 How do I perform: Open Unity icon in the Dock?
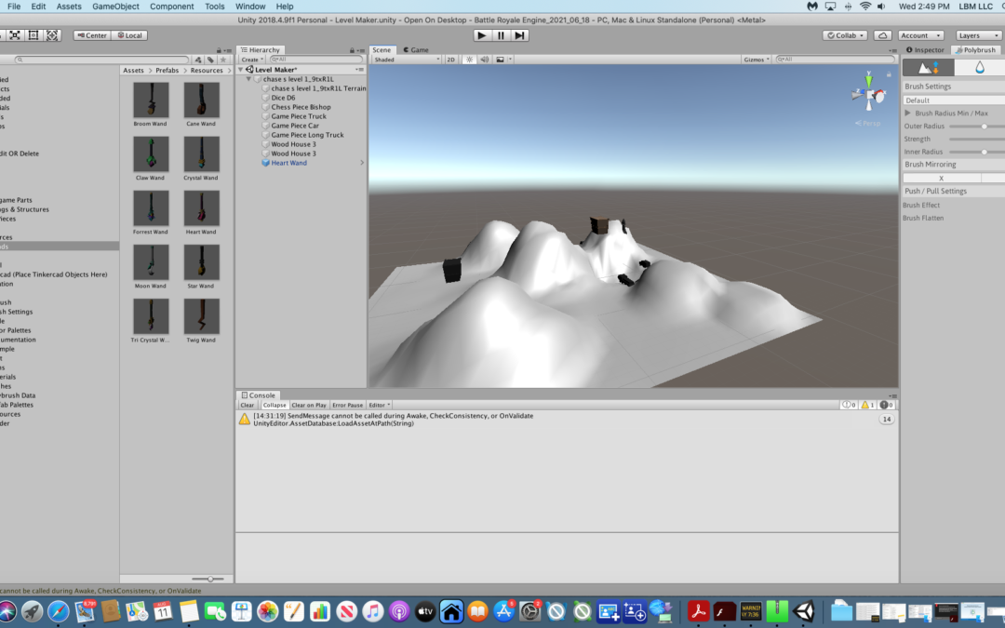[x=804, y=611]
